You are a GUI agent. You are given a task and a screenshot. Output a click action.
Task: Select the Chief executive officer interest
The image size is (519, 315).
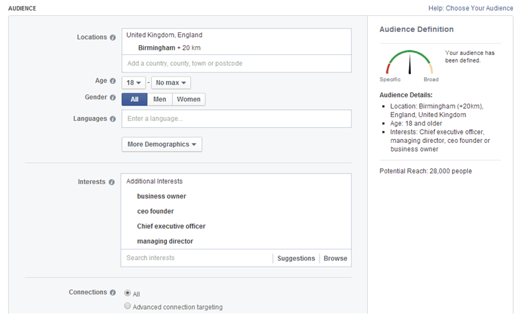[171, 226]
